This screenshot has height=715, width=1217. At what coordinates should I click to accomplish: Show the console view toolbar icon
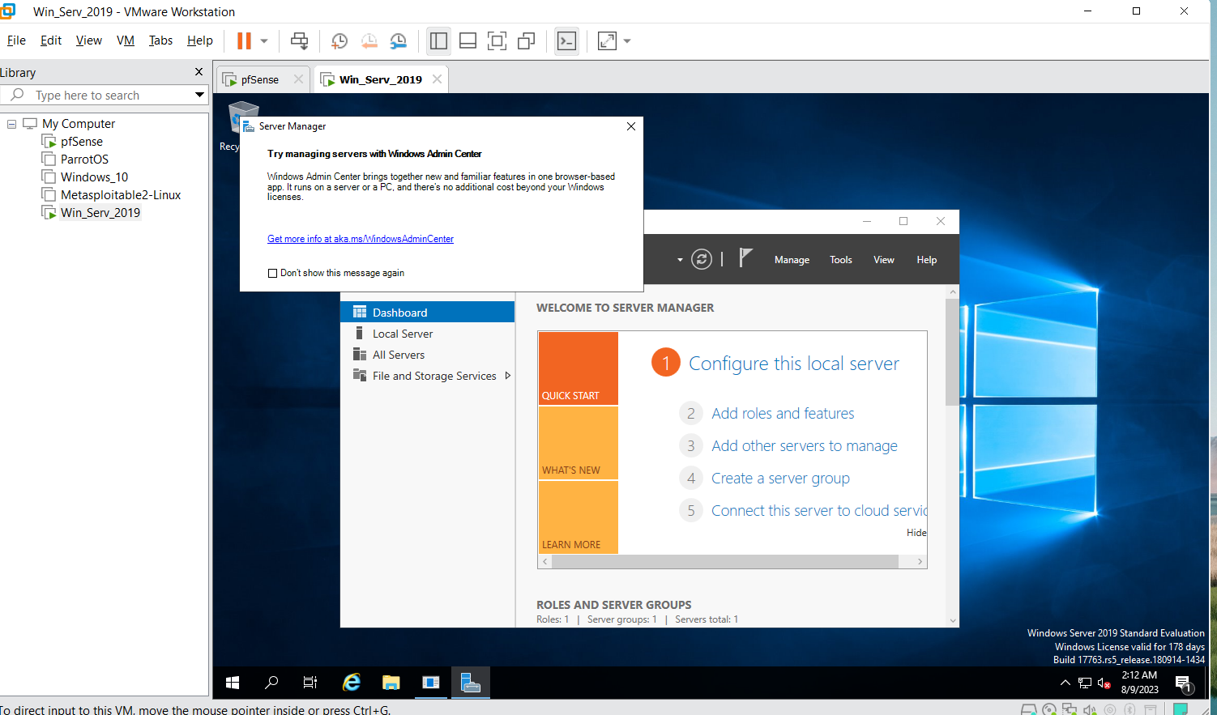(x=566, y=40)
